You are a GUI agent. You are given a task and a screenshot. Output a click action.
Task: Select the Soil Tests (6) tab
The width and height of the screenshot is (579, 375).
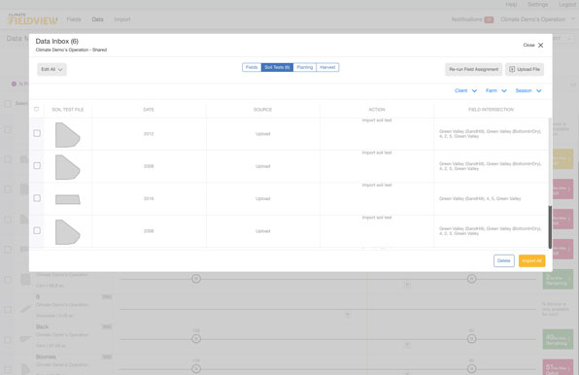pyautogui.click(x=277, y=68)
